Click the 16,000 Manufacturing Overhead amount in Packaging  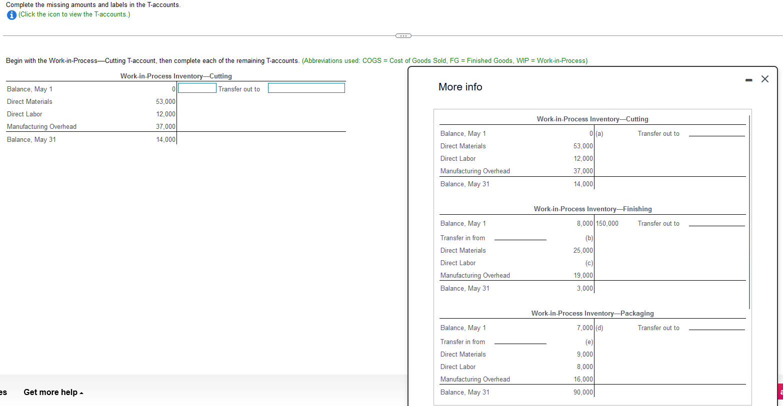coord(583,380)
